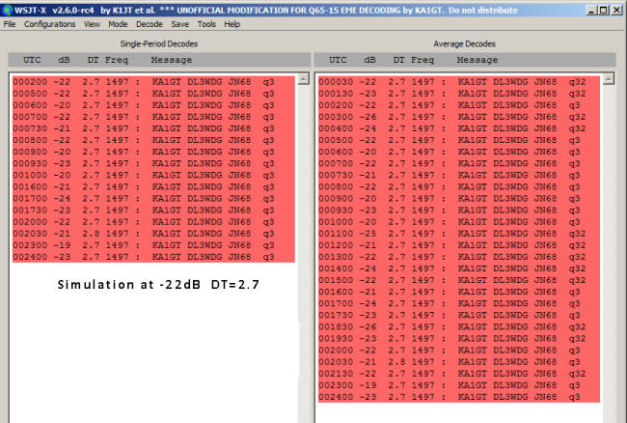Viewport: 627px width, 423px height.
Task: Minimize the WSJT-X window
Action: pos(592,10)
